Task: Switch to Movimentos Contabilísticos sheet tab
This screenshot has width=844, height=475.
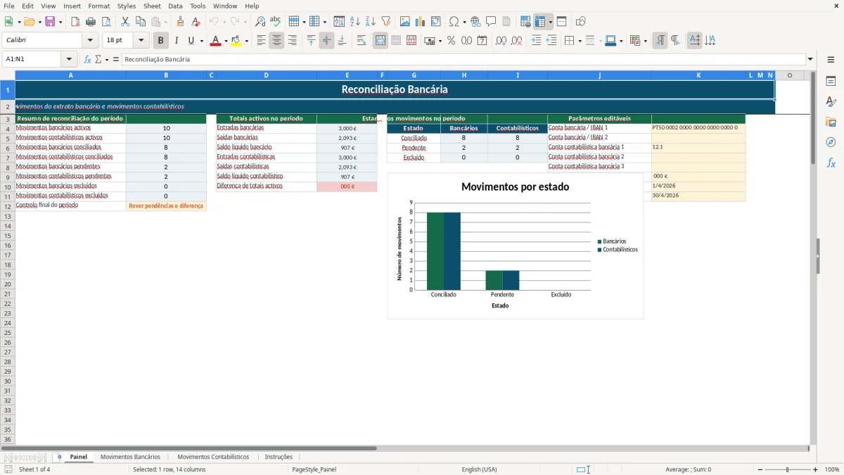Action: [213, 457]
